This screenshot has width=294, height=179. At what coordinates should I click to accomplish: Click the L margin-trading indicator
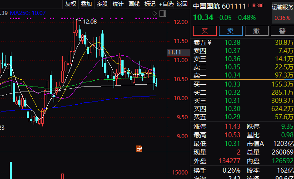249,5
